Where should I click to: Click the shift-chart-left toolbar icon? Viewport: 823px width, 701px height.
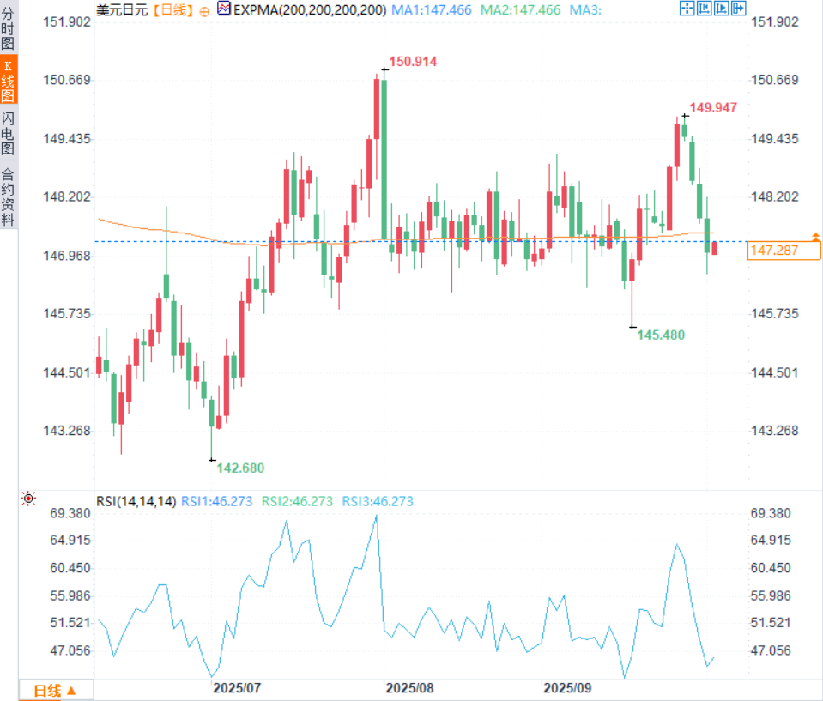click(704, 9)
